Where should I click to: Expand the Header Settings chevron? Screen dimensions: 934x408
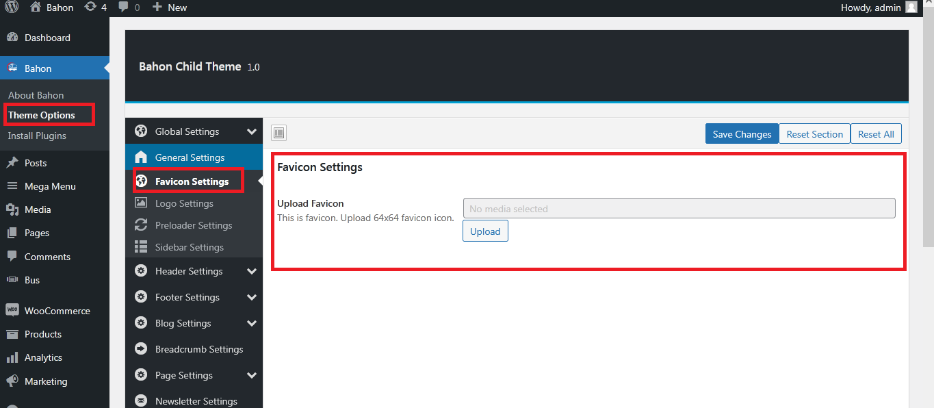[252, 271]
